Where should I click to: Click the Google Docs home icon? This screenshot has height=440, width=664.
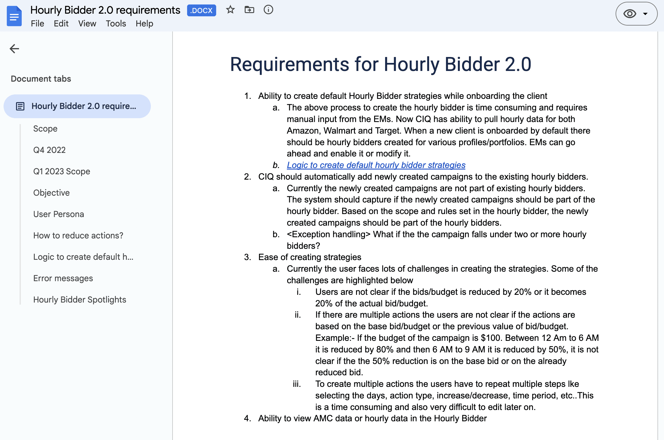[14, 16]
